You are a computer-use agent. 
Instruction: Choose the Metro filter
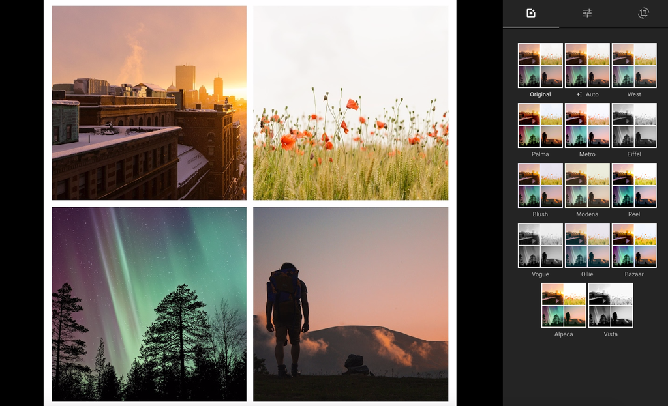[x=587, y=124]
